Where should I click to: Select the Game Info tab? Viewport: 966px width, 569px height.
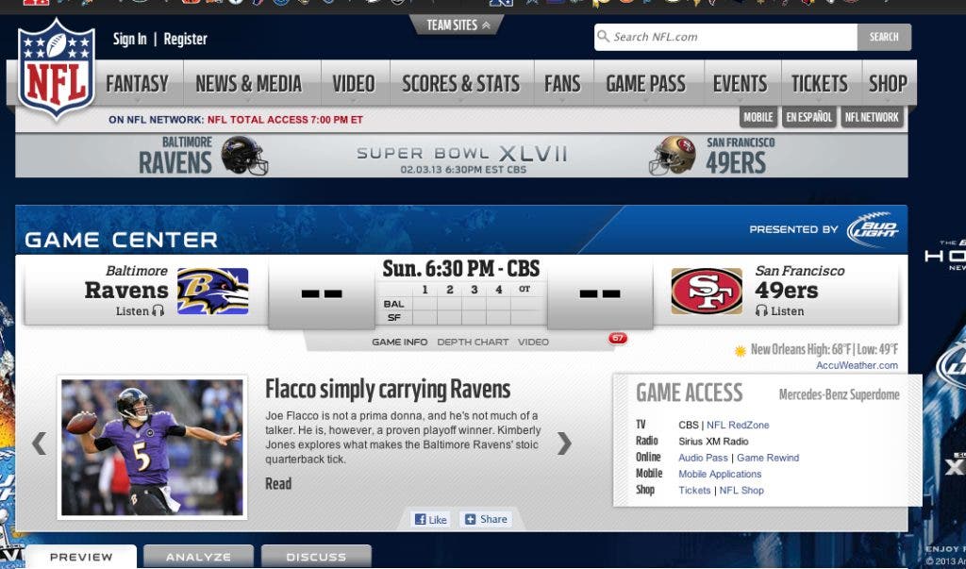pos(400,342)
